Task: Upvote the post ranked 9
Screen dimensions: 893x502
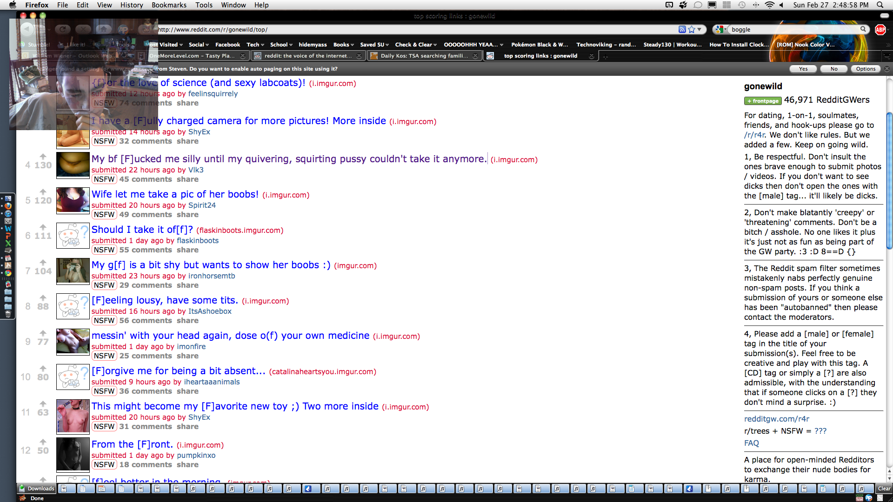Action: 43,333
